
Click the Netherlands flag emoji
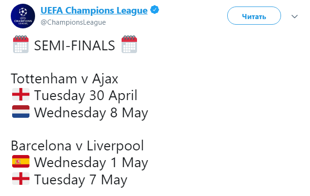pos(21,112)
